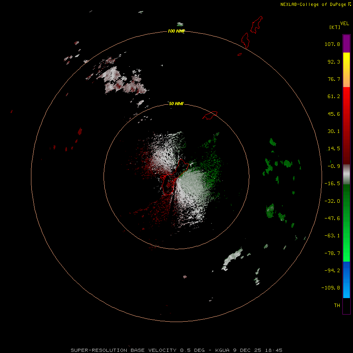Click the -63.1 legend value
The width and height of the screenshot is (353, 353).
tap(332, 236)
